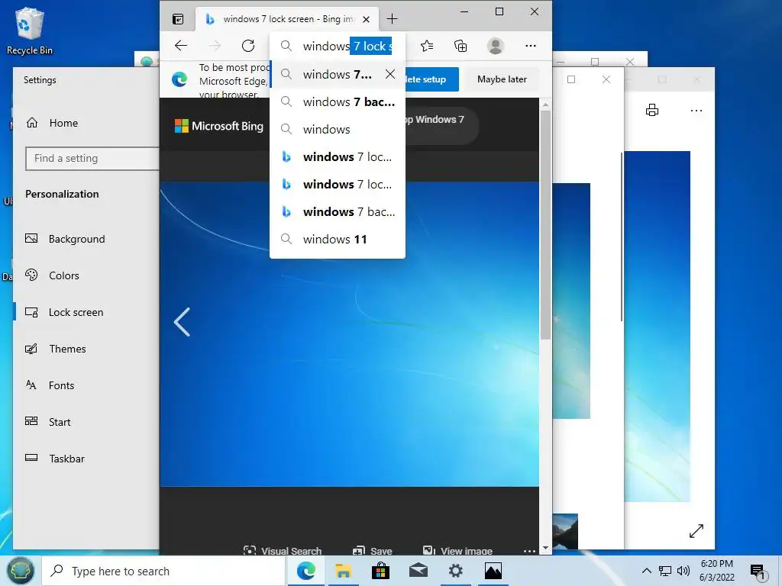Open the Edge tab actions menu icon
Viewport: 782px width, 586px height.
178,19
